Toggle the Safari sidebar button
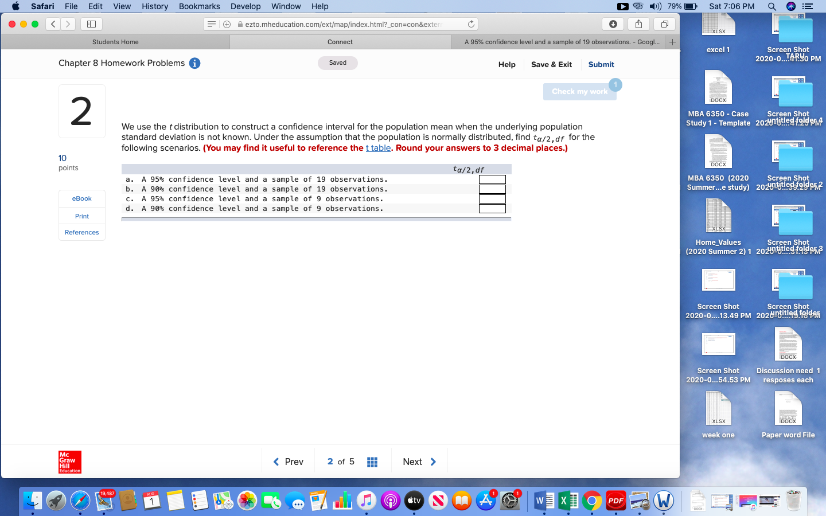826x516 pixels. click(91, 24)
